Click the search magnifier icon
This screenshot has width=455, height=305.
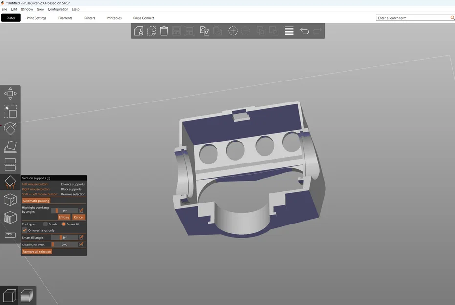[x=452, y=18]
